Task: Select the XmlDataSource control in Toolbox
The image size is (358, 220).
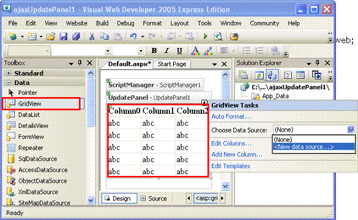Action: [32, 192]
